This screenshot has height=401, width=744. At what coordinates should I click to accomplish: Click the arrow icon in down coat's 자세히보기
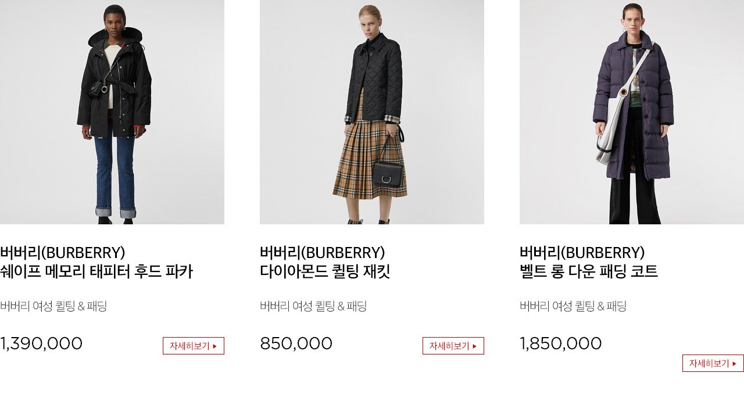pyautogui.click(x=734, y=364)
